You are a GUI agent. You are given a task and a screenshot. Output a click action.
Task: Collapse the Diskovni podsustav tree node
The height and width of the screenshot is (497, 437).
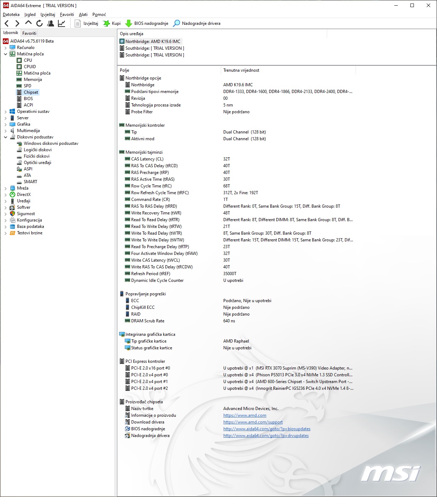5,137
